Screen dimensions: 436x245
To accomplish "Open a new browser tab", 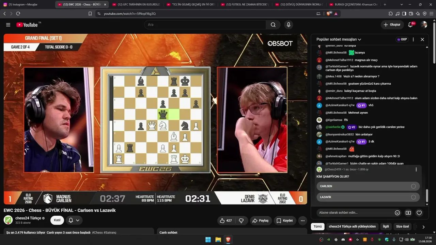I will click(x=385, y=4).
